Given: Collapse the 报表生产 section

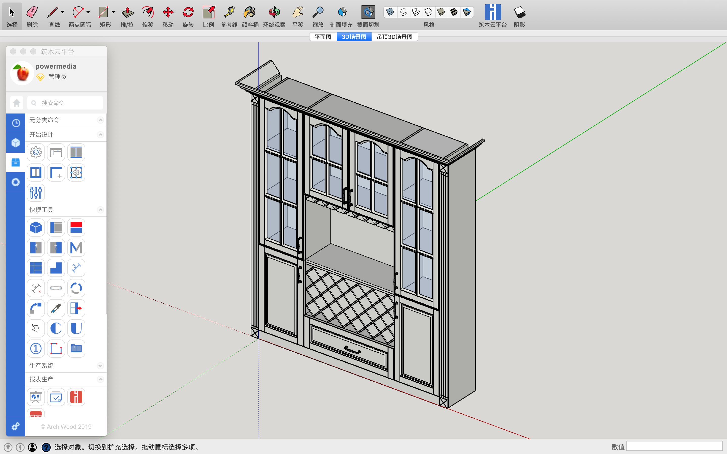Looking at the screenshot, I should point(100,379).
